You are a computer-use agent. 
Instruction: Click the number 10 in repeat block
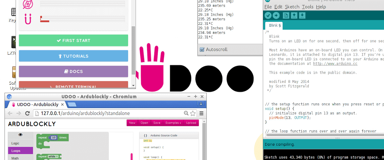(x=54, y=138)
